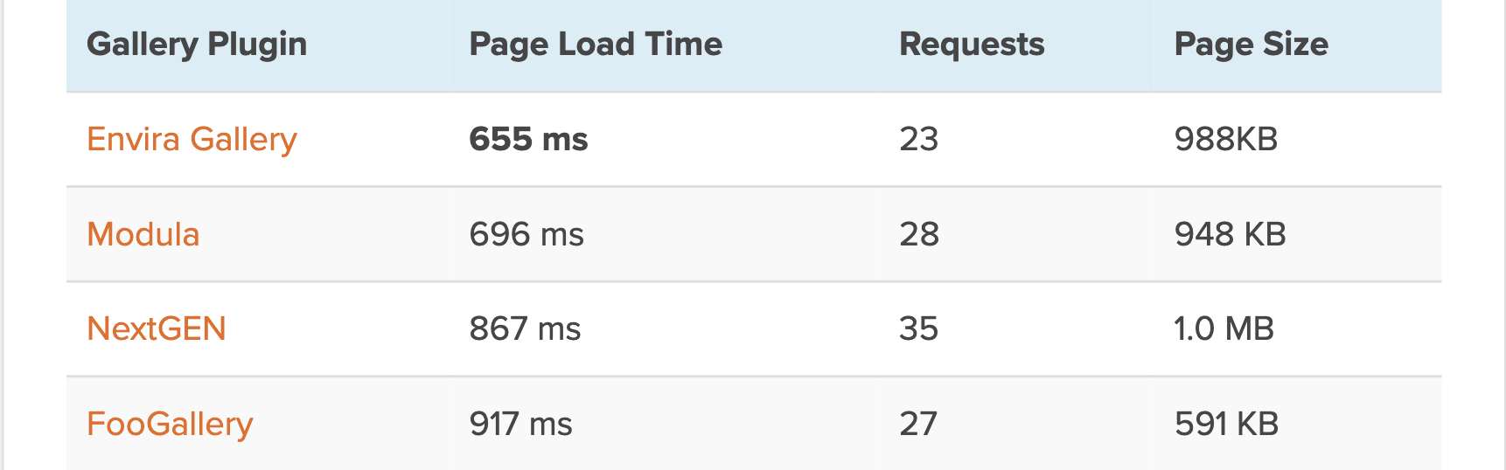Screen dimensions: 1506x470
Task: Click the 1.0 MB page size cell
Action: [x=1224, y=329]
